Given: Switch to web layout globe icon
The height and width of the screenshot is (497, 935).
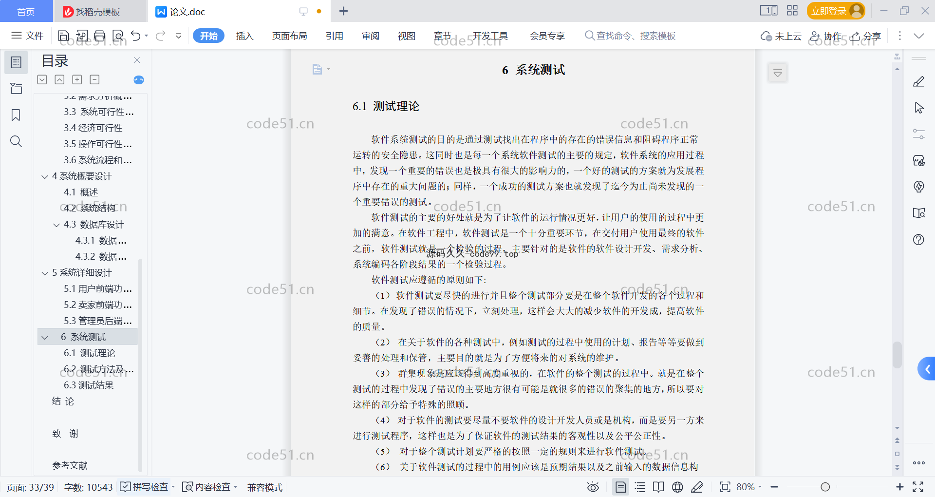Looking at the screenshot, I should [677, 487].
